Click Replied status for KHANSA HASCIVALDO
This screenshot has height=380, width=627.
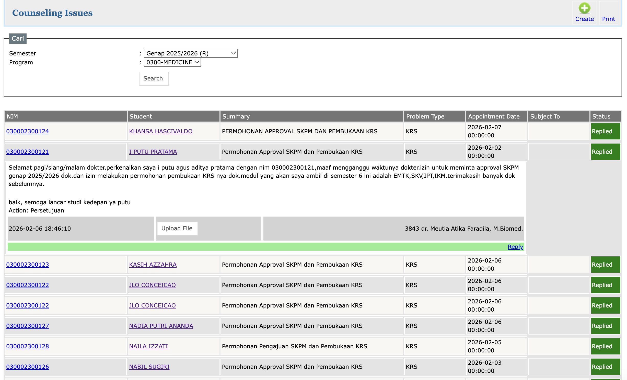tap(605, 131)
